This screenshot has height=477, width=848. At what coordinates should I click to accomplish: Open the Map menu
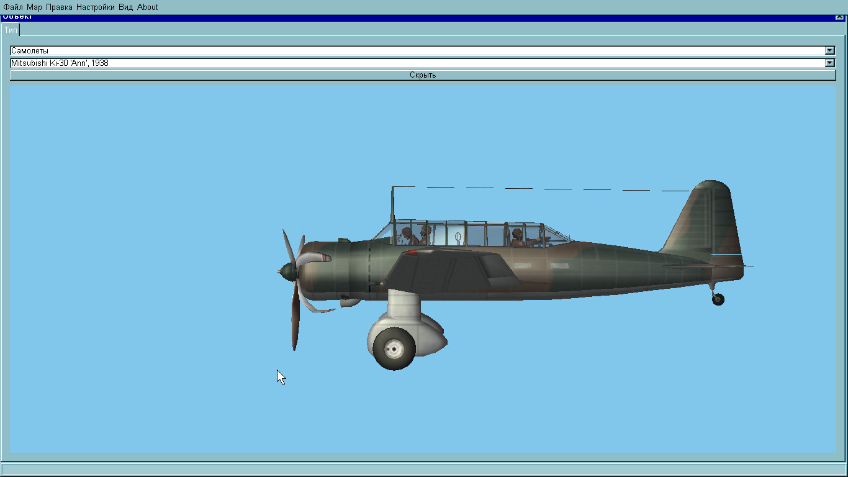[34, 7]
